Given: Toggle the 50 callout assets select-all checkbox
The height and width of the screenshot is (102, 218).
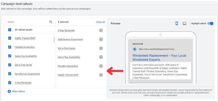Looking at the screenshot, I should point(10,30).
